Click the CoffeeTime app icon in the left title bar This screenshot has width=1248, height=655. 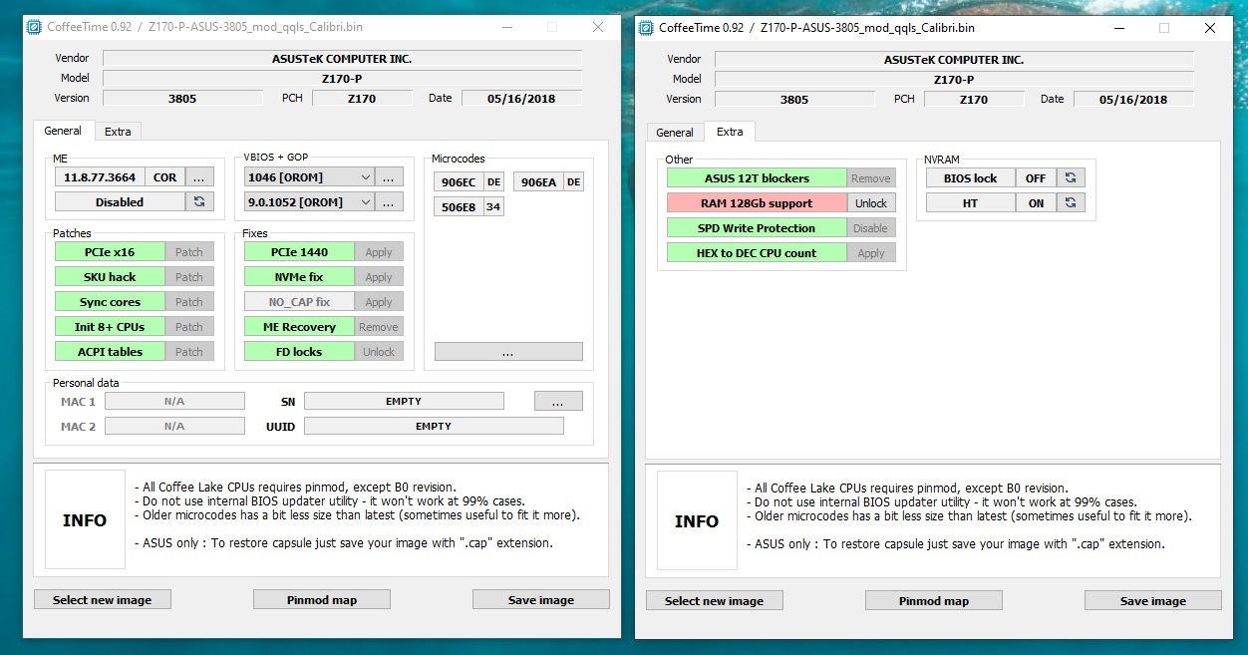pos(35,27)
